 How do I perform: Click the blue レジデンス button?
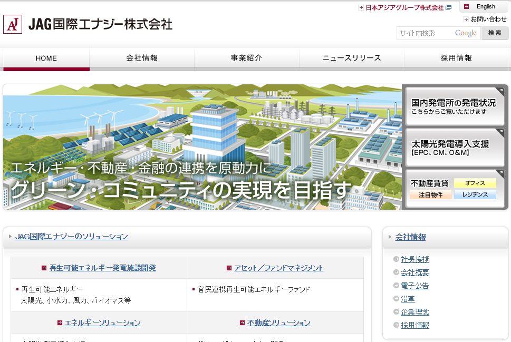click(x=475, y=195)
